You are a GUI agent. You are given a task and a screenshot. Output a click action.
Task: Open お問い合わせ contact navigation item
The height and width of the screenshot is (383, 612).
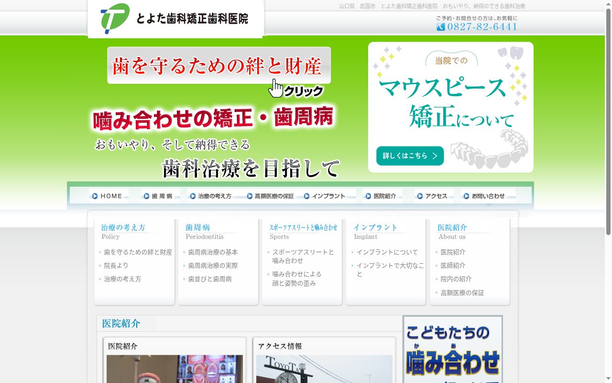pos(488,196)
